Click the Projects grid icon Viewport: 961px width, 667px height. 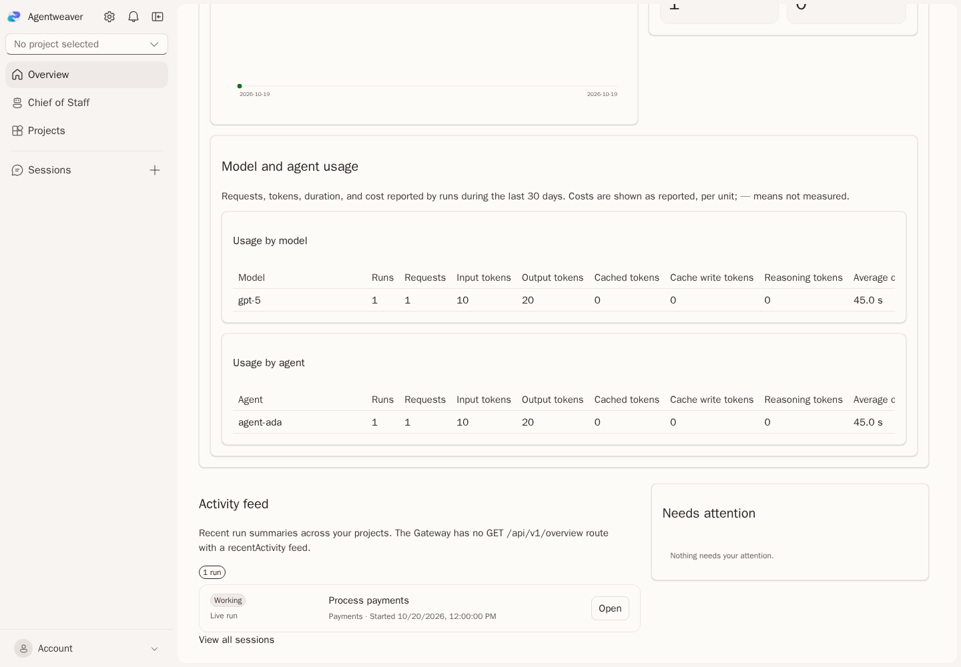17,131
